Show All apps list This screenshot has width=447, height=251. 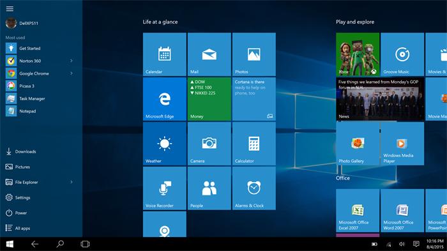(x=18, y=228)
